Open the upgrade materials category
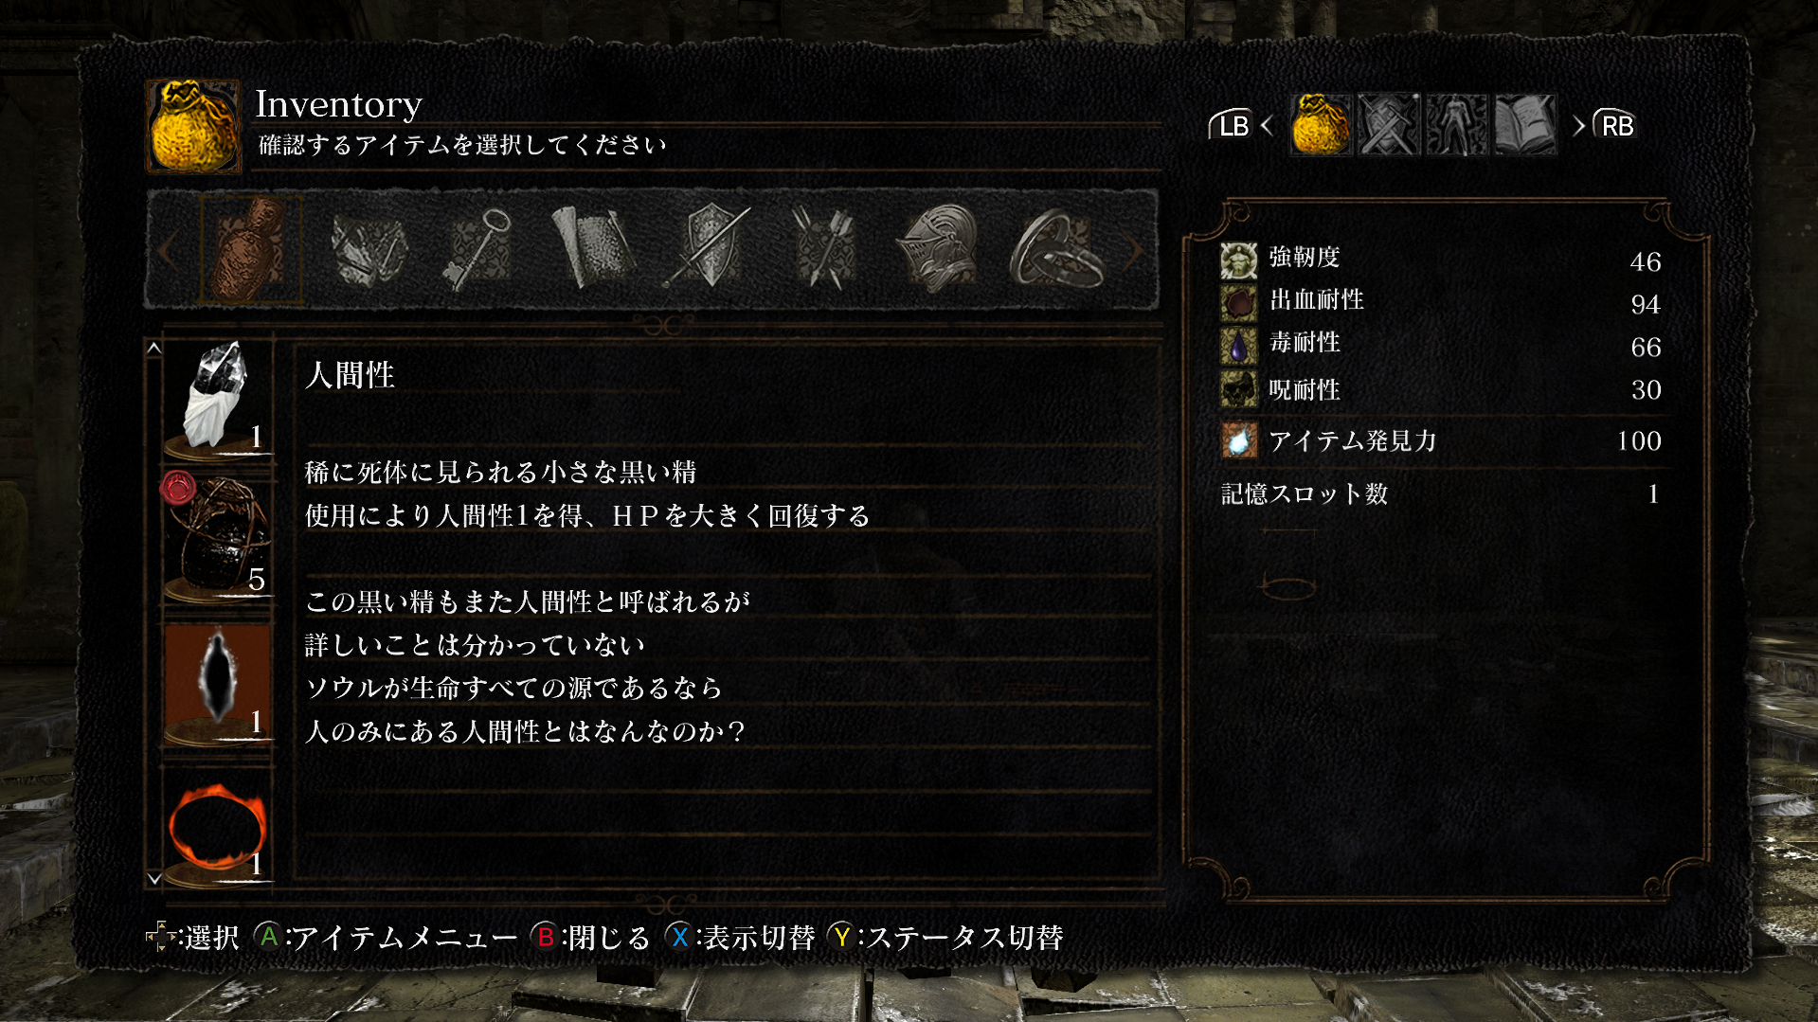This screenshot has width=1818, height=1022. tap(369, 249)
